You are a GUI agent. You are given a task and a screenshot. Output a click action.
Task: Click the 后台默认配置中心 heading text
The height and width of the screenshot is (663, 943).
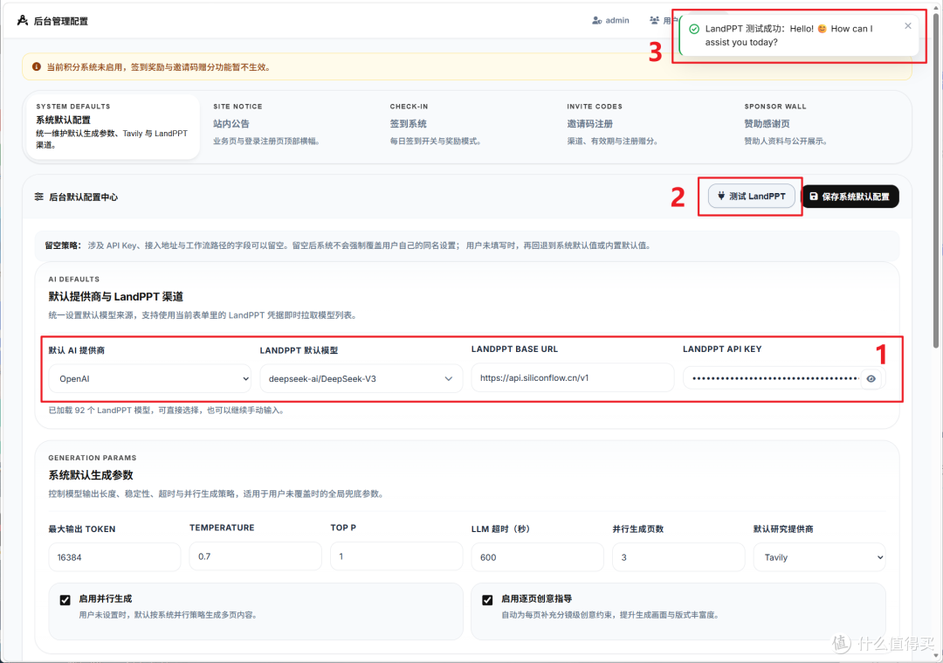pyautogui.click(x=84, y=197)
